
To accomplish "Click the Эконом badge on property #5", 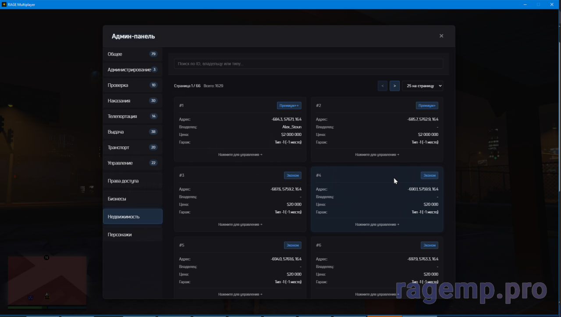I will click(292, 246).
